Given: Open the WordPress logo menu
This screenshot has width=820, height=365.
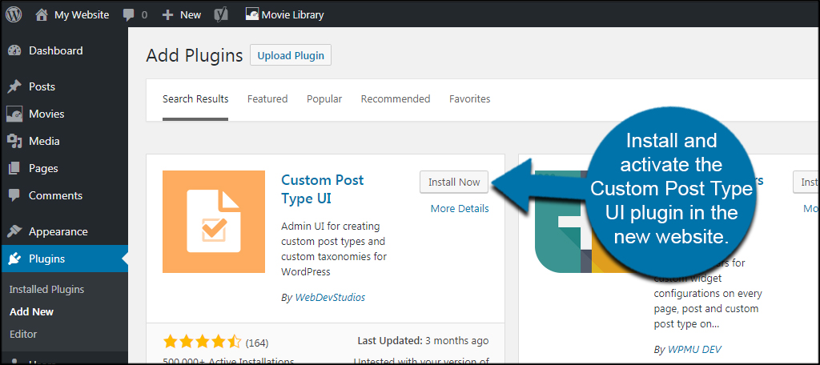Looking at the screenshot, I should coord(14,14).
